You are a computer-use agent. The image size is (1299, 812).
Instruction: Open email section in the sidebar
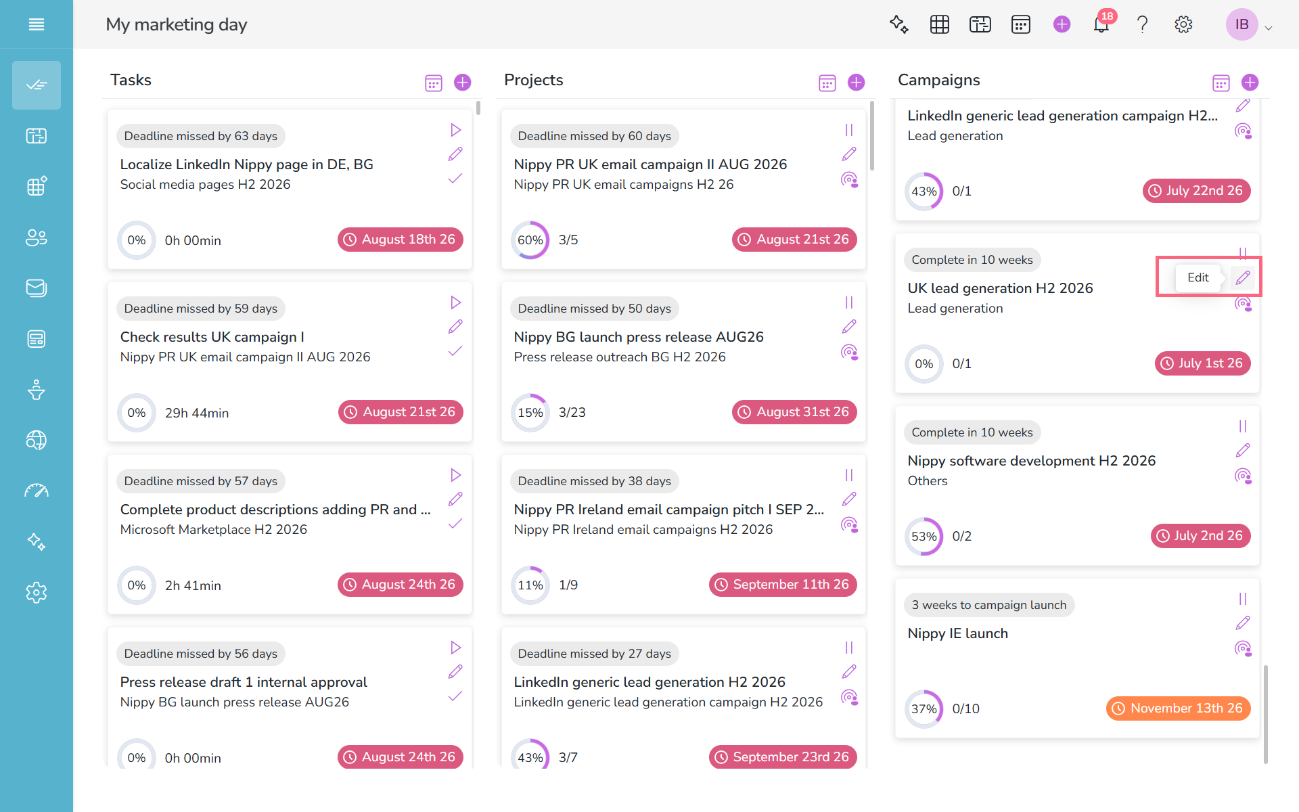[37, 288]
